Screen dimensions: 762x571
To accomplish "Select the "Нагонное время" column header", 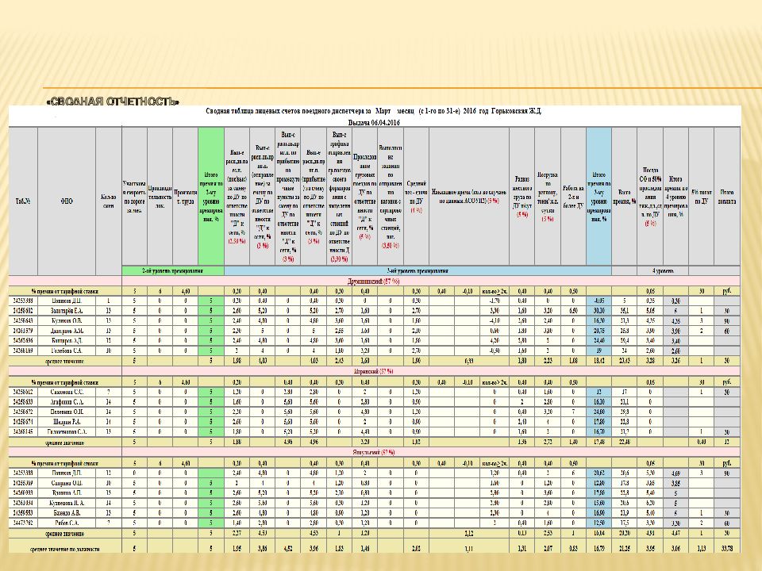I will [x=469, y=197].
